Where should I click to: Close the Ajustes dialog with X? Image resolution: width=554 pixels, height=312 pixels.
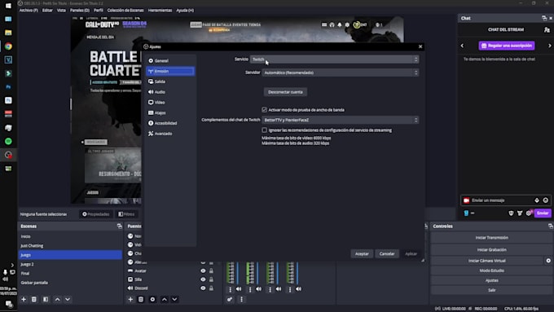coord(420,46)
